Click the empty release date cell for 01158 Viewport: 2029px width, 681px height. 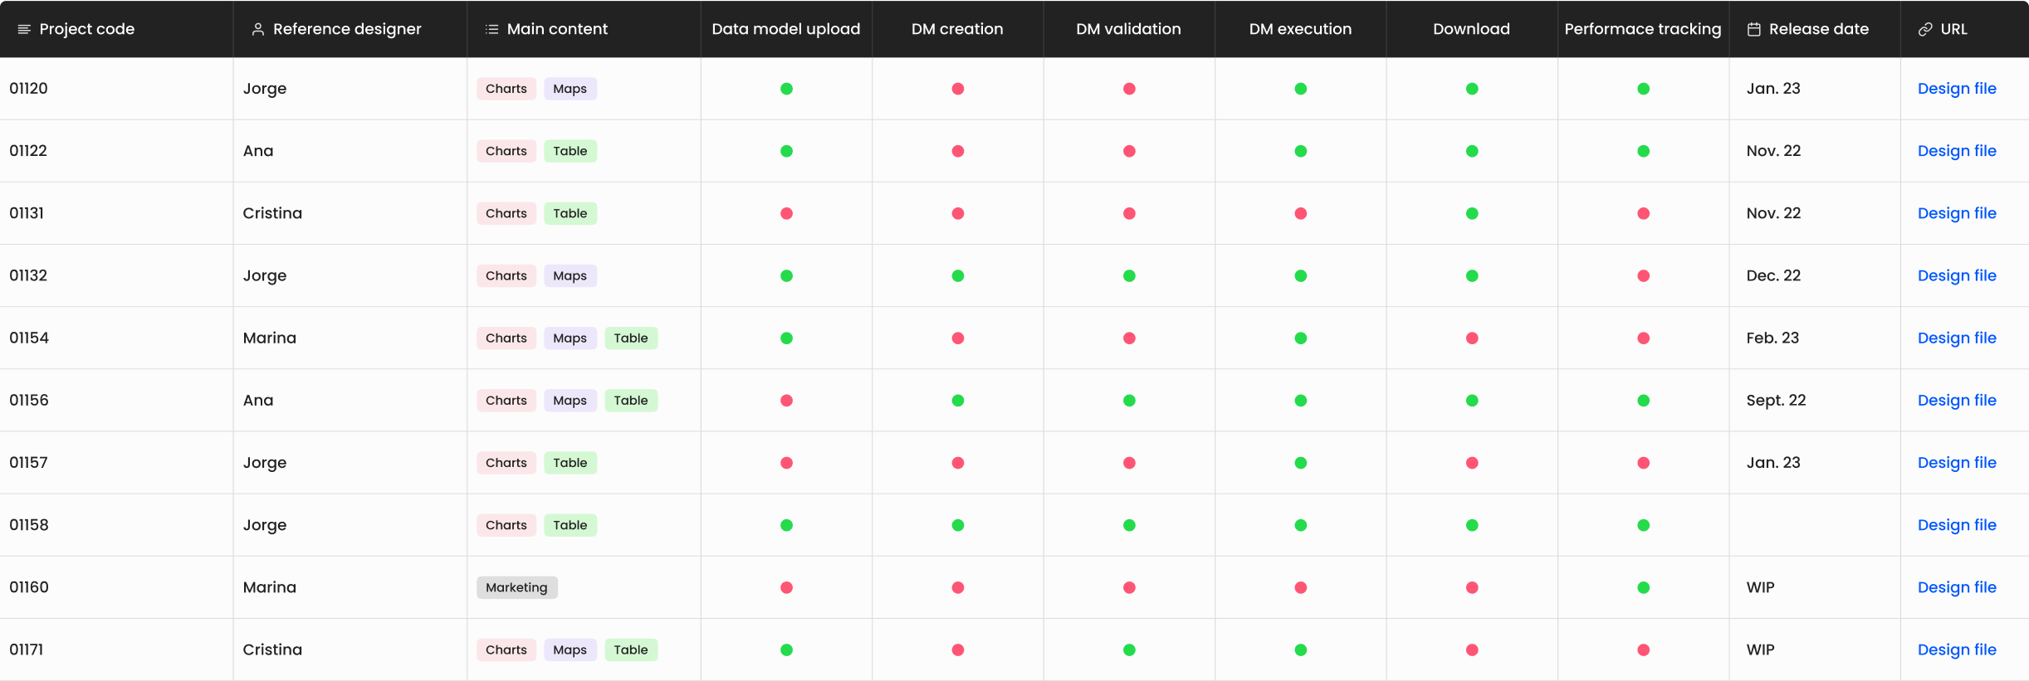point(1814,525)
